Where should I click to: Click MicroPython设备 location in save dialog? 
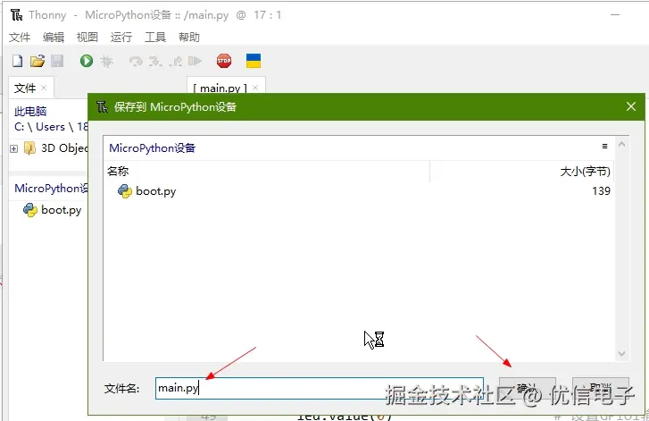[153, 147]
